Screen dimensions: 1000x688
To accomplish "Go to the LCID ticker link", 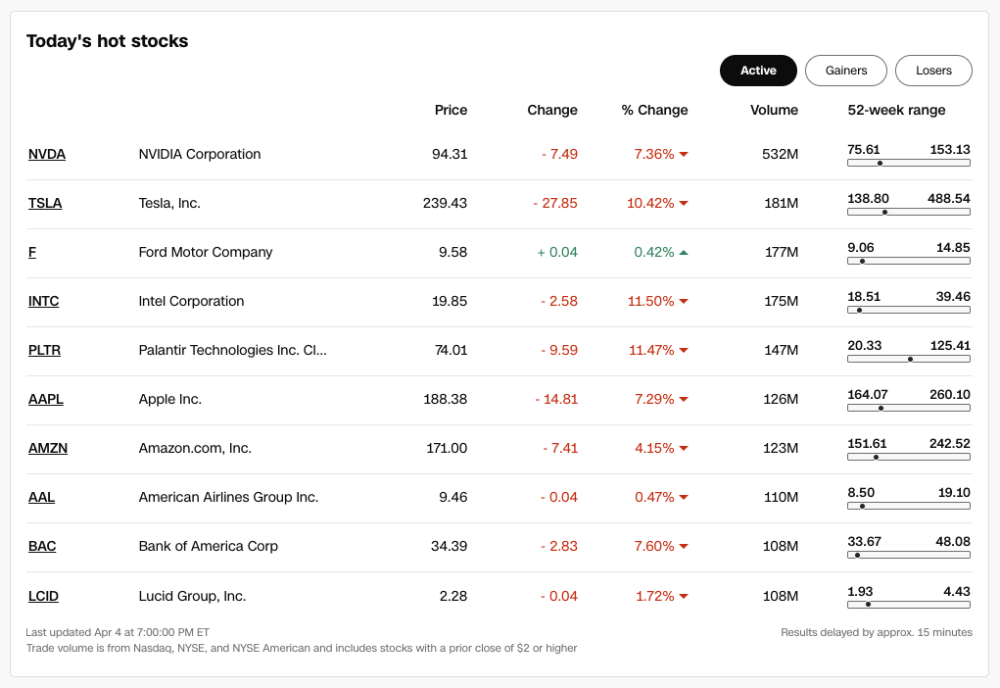I will pyautogui.click(x=44, y=596).
